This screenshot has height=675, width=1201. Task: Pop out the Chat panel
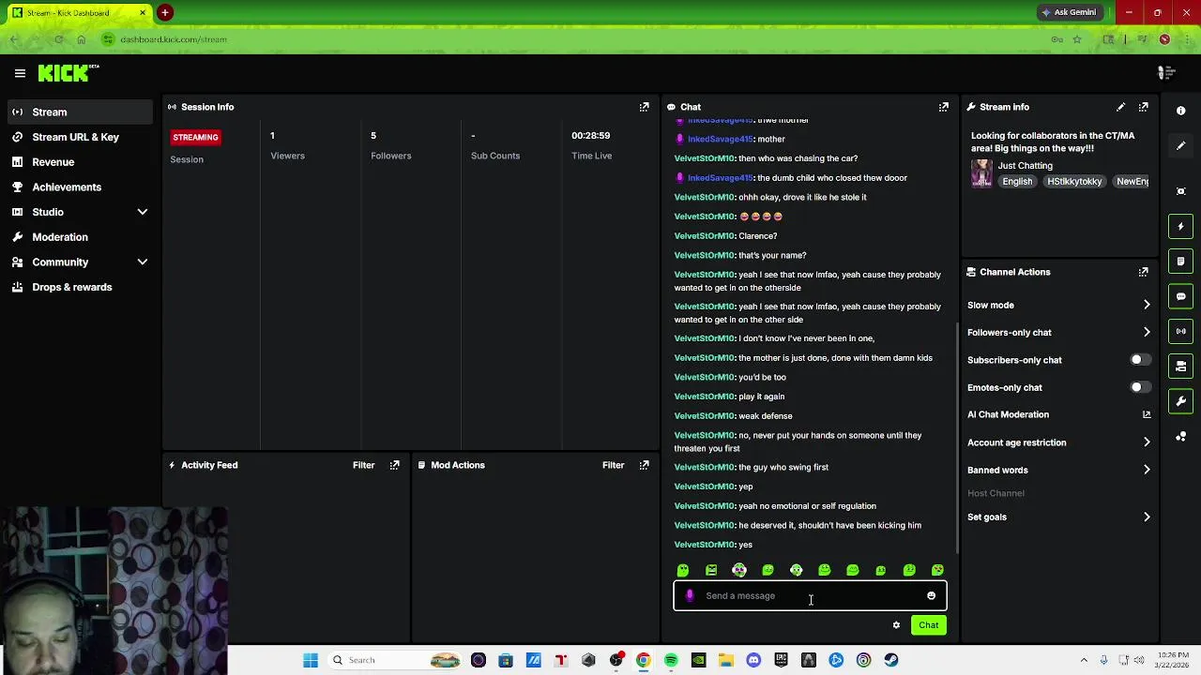pyautogui.click(x=943, y=107)
